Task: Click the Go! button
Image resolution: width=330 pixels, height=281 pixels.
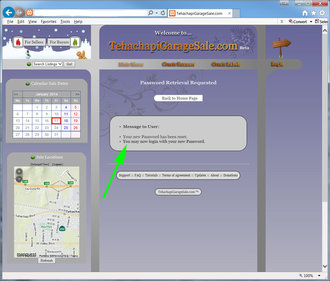Action: pyautogui.click(x=69, y=64)
